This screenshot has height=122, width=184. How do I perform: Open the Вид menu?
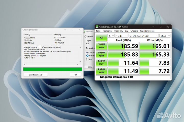pos(126,31)
